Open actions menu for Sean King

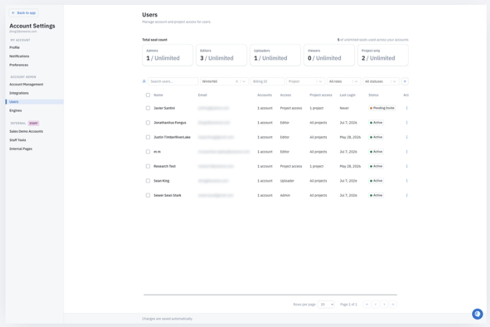pos(407,180)
